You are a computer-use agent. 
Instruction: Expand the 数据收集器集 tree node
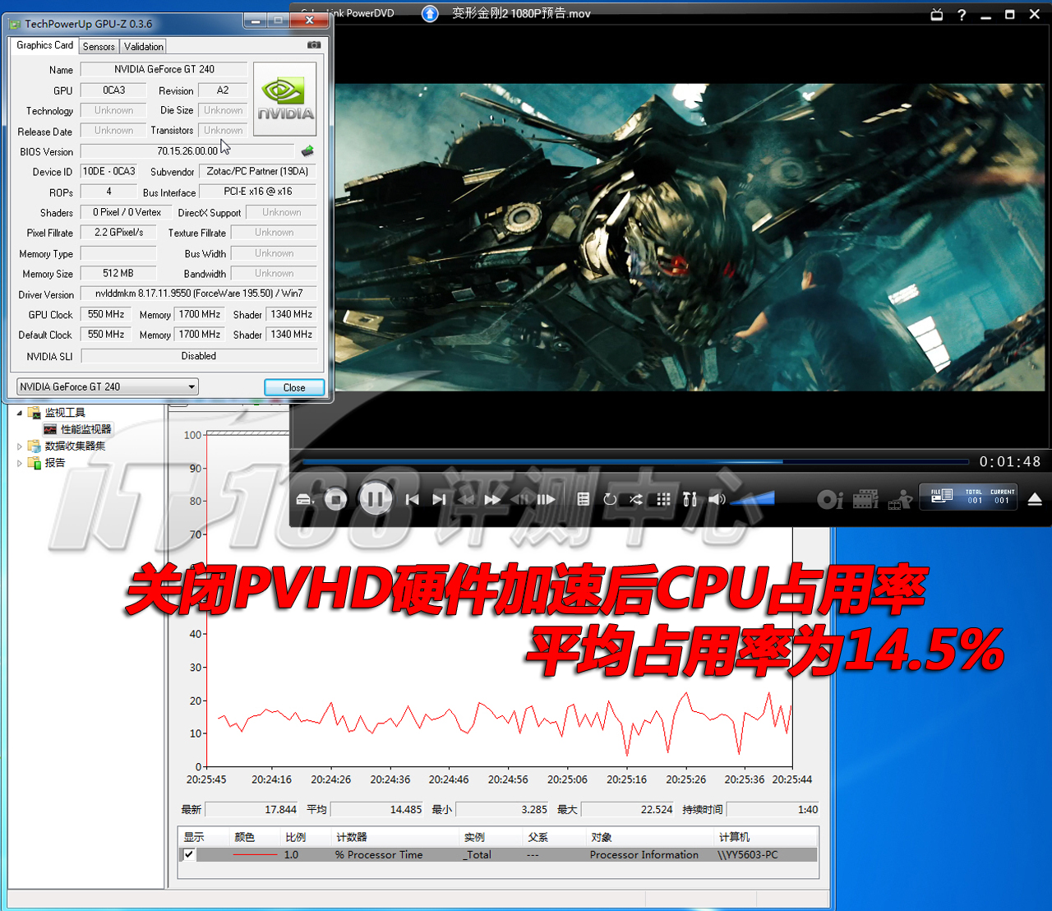[20, 446]
